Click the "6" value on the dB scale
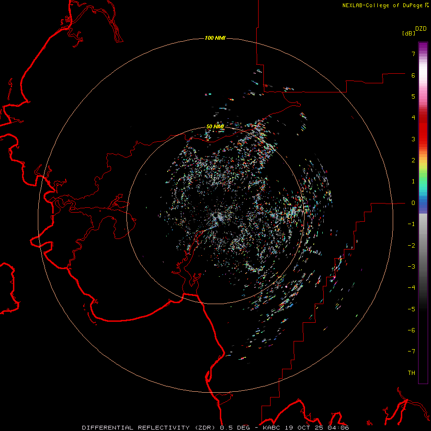 [x=413, y=75]
